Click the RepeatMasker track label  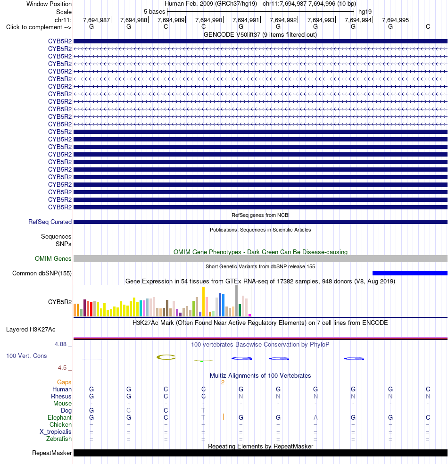pos(52,453)
